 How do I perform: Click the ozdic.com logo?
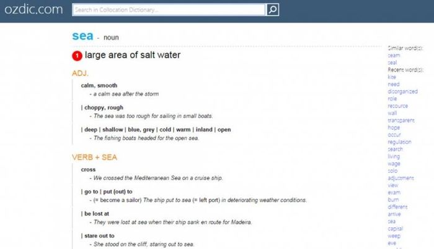coord(33,9)
